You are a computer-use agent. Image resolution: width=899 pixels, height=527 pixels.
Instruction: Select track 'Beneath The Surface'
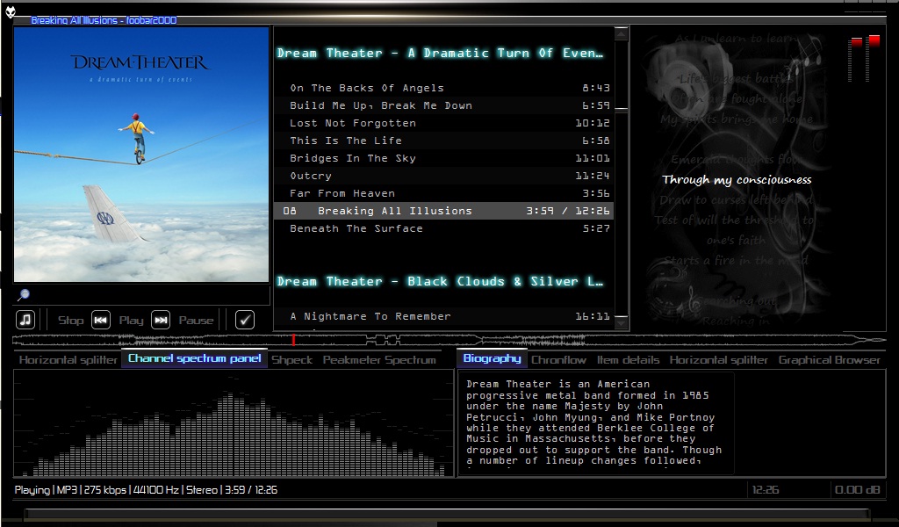[443, 228]
